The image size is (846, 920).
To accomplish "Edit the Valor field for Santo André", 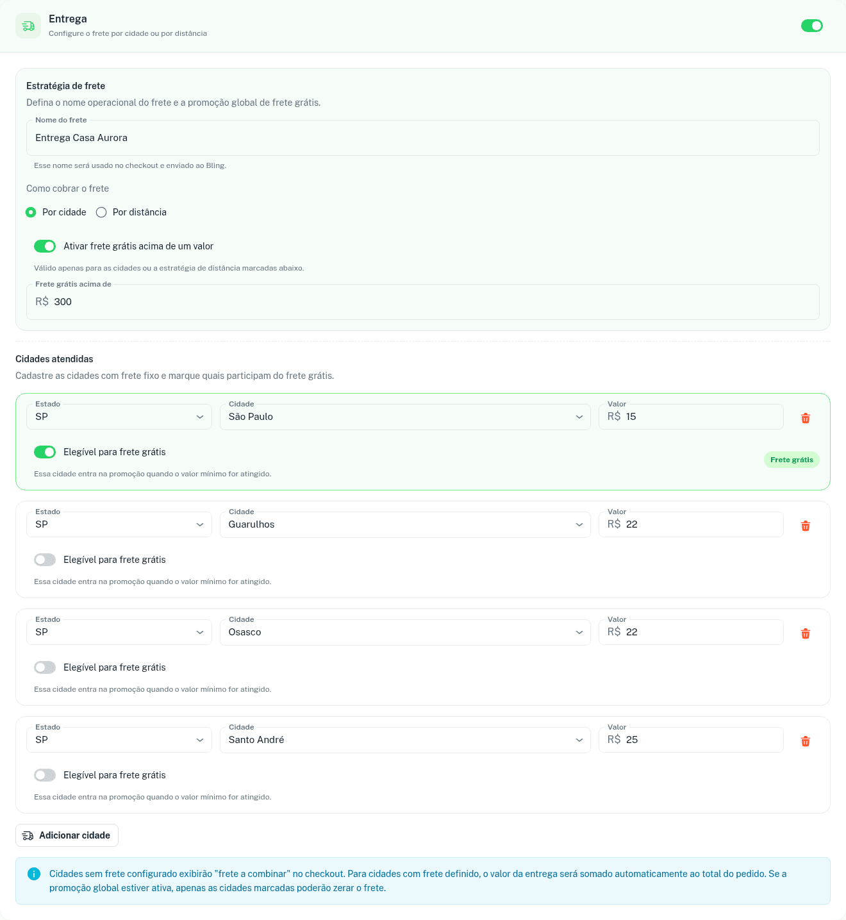I will pyautogui.click(x=691, y=740).
